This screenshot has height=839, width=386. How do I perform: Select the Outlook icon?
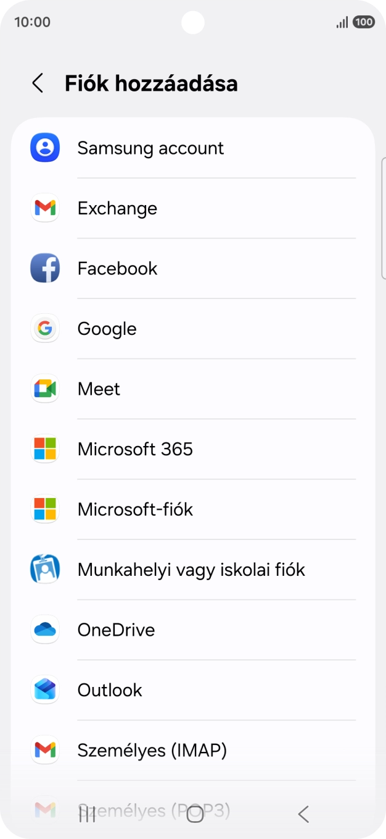click(44, 690)
